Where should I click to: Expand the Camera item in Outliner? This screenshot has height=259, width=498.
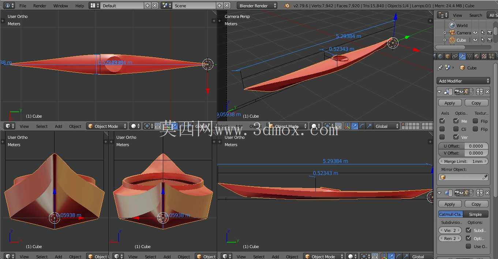tap(445, 33)
